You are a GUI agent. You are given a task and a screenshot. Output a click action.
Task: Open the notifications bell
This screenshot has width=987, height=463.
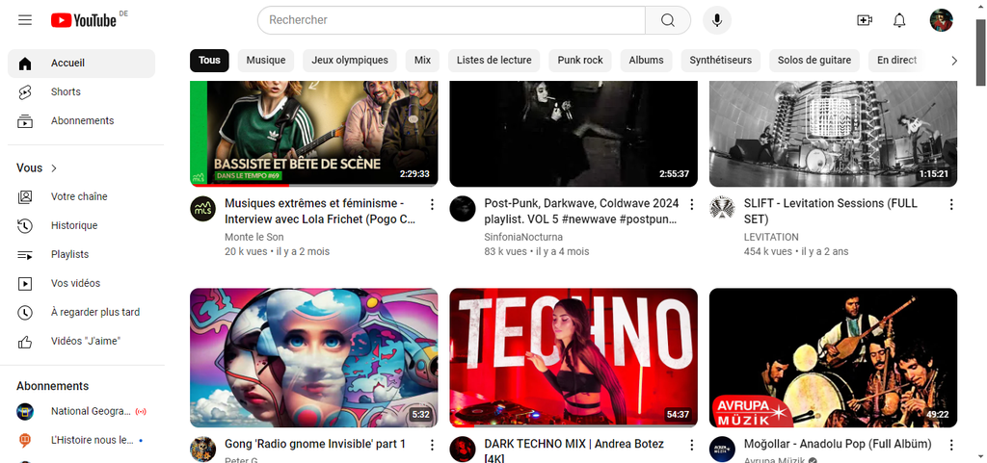pos(899,20)
